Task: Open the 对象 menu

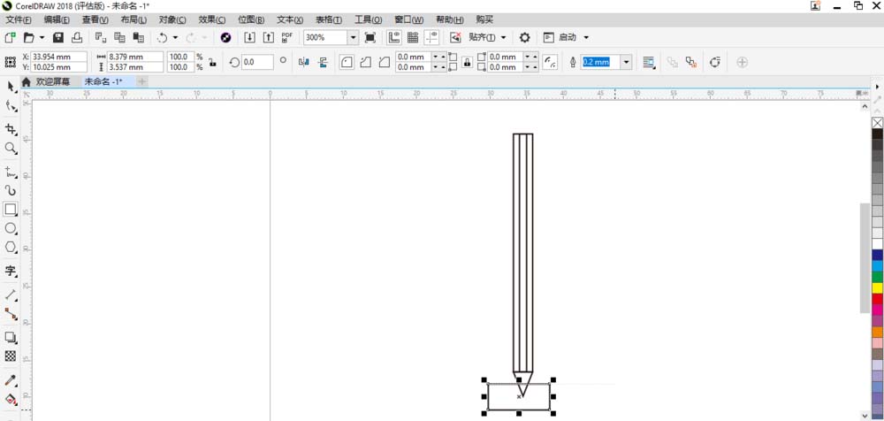Action: click(172, 19)
